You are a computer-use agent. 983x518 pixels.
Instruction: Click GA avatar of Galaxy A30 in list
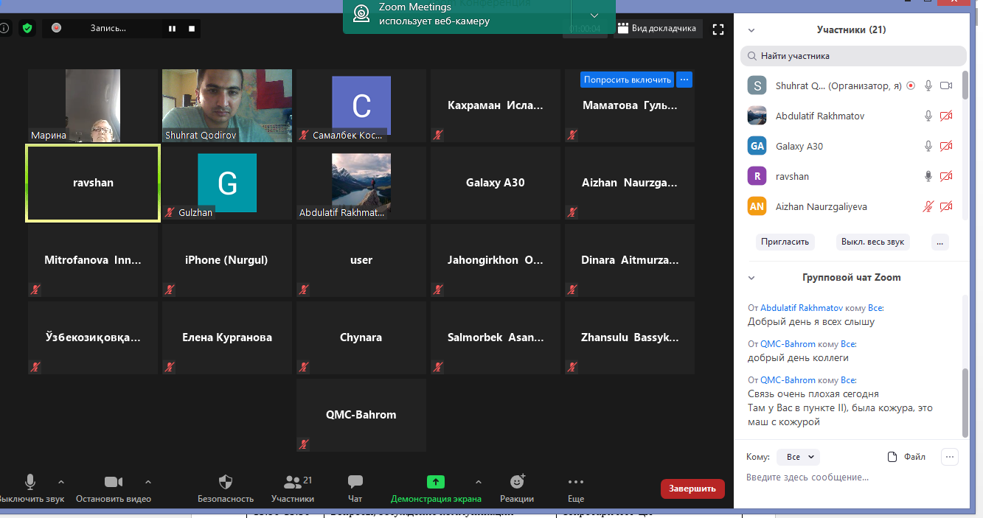(x=757, y=146)
